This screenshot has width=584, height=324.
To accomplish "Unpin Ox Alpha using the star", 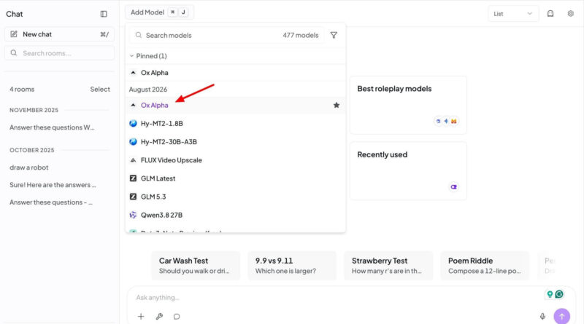I will (x=337, y=105).
